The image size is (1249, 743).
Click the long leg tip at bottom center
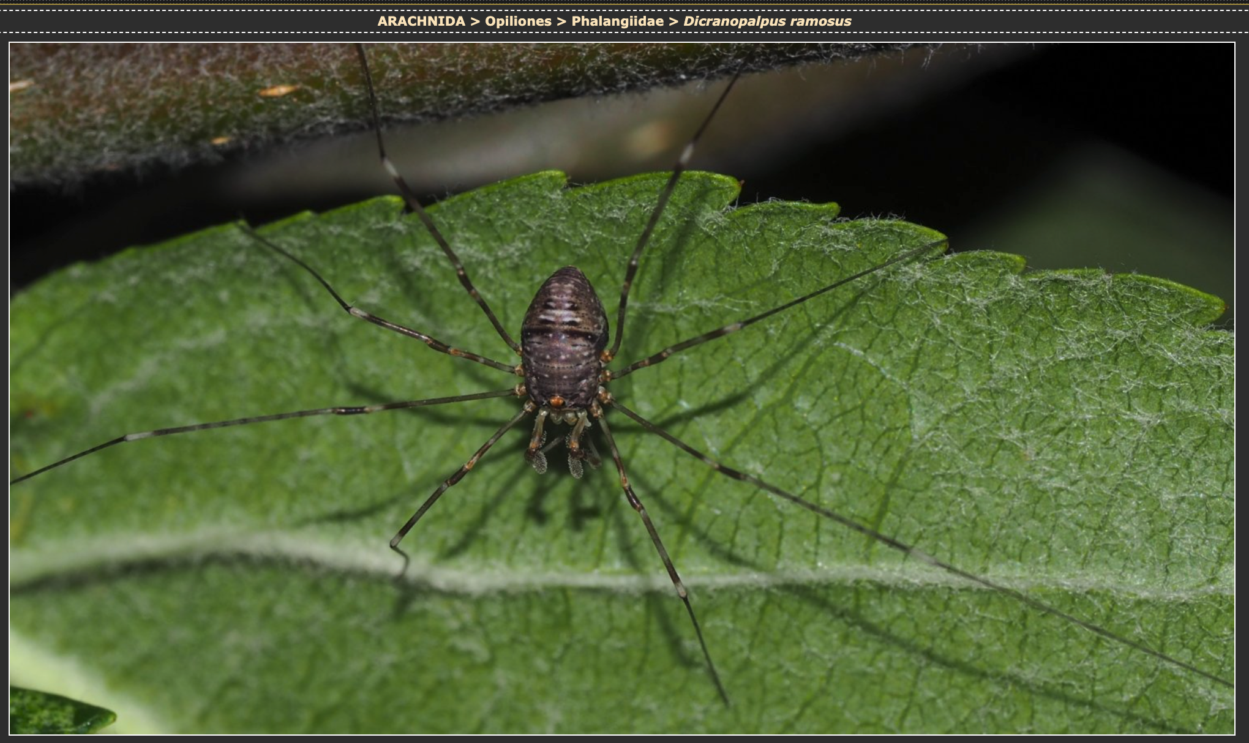[726, 703]
